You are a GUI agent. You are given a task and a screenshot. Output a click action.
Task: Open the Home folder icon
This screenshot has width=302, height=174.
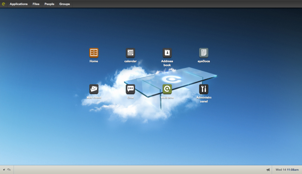[93, 53]
